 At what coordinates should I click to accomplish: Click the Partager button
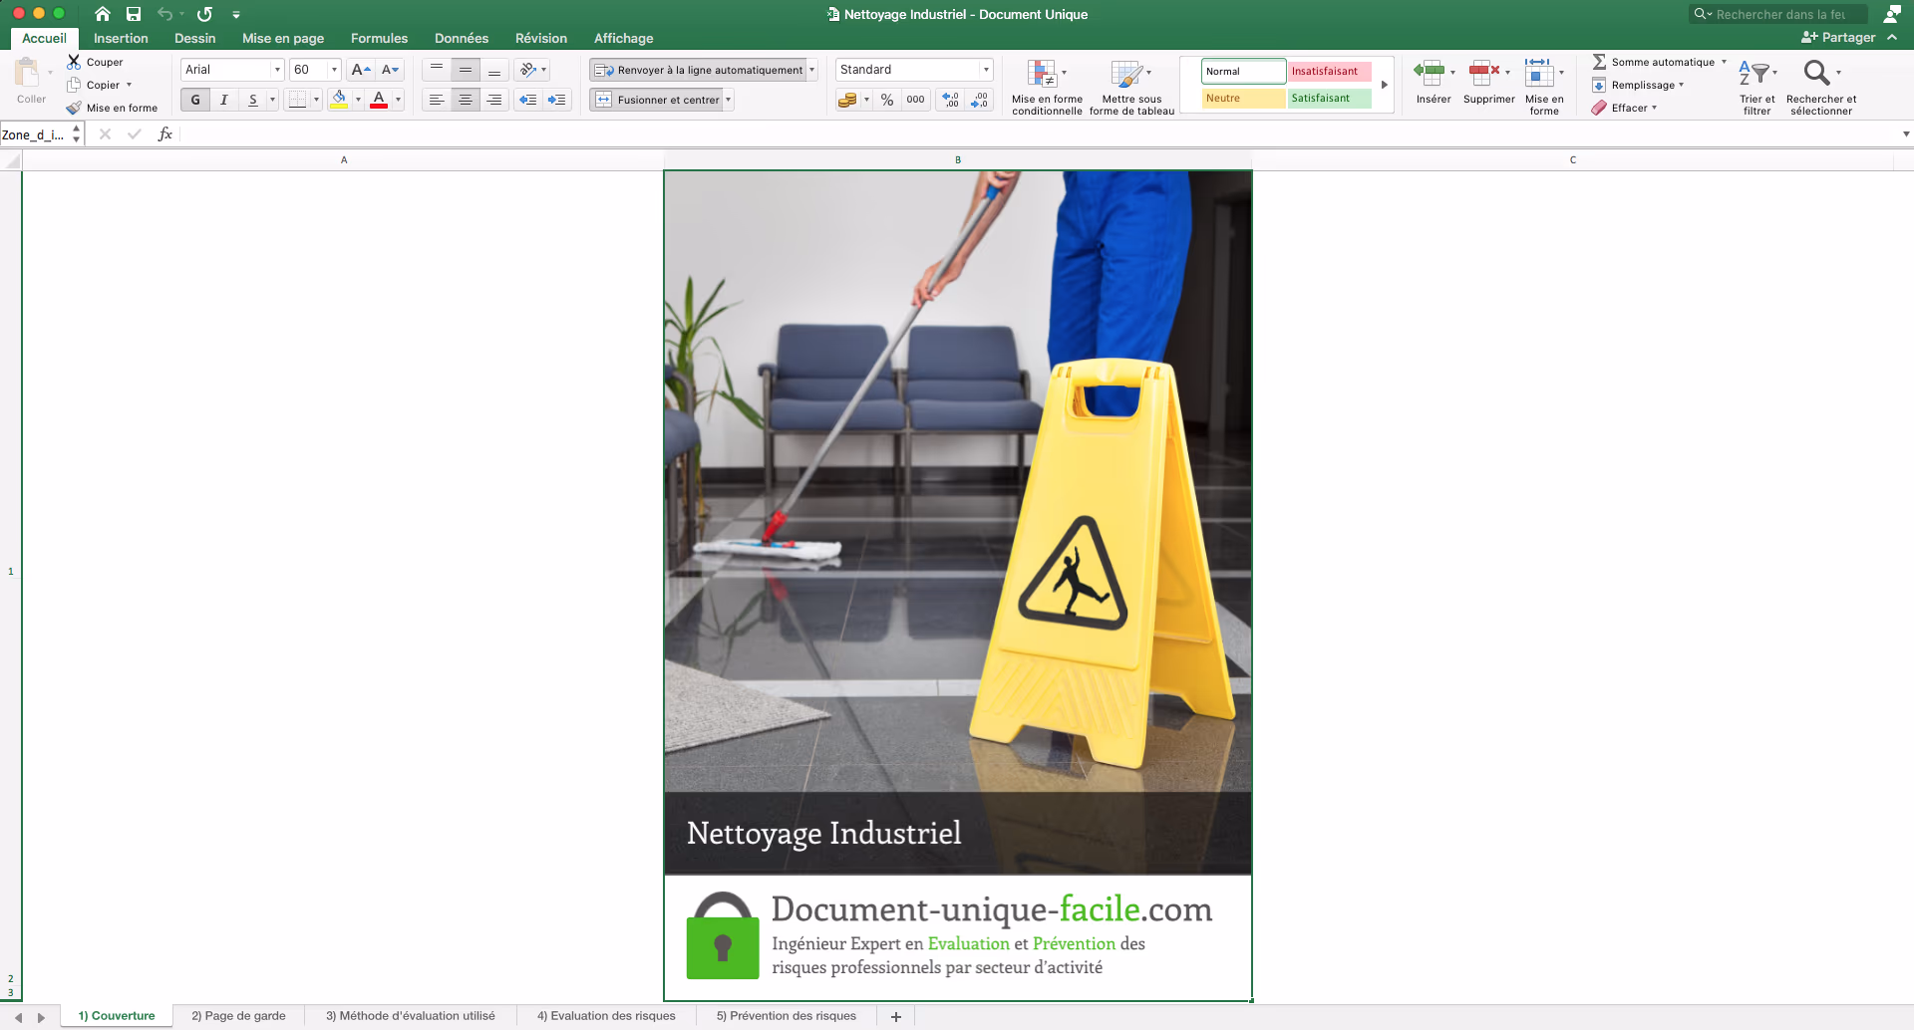[x=1838, y=38]
